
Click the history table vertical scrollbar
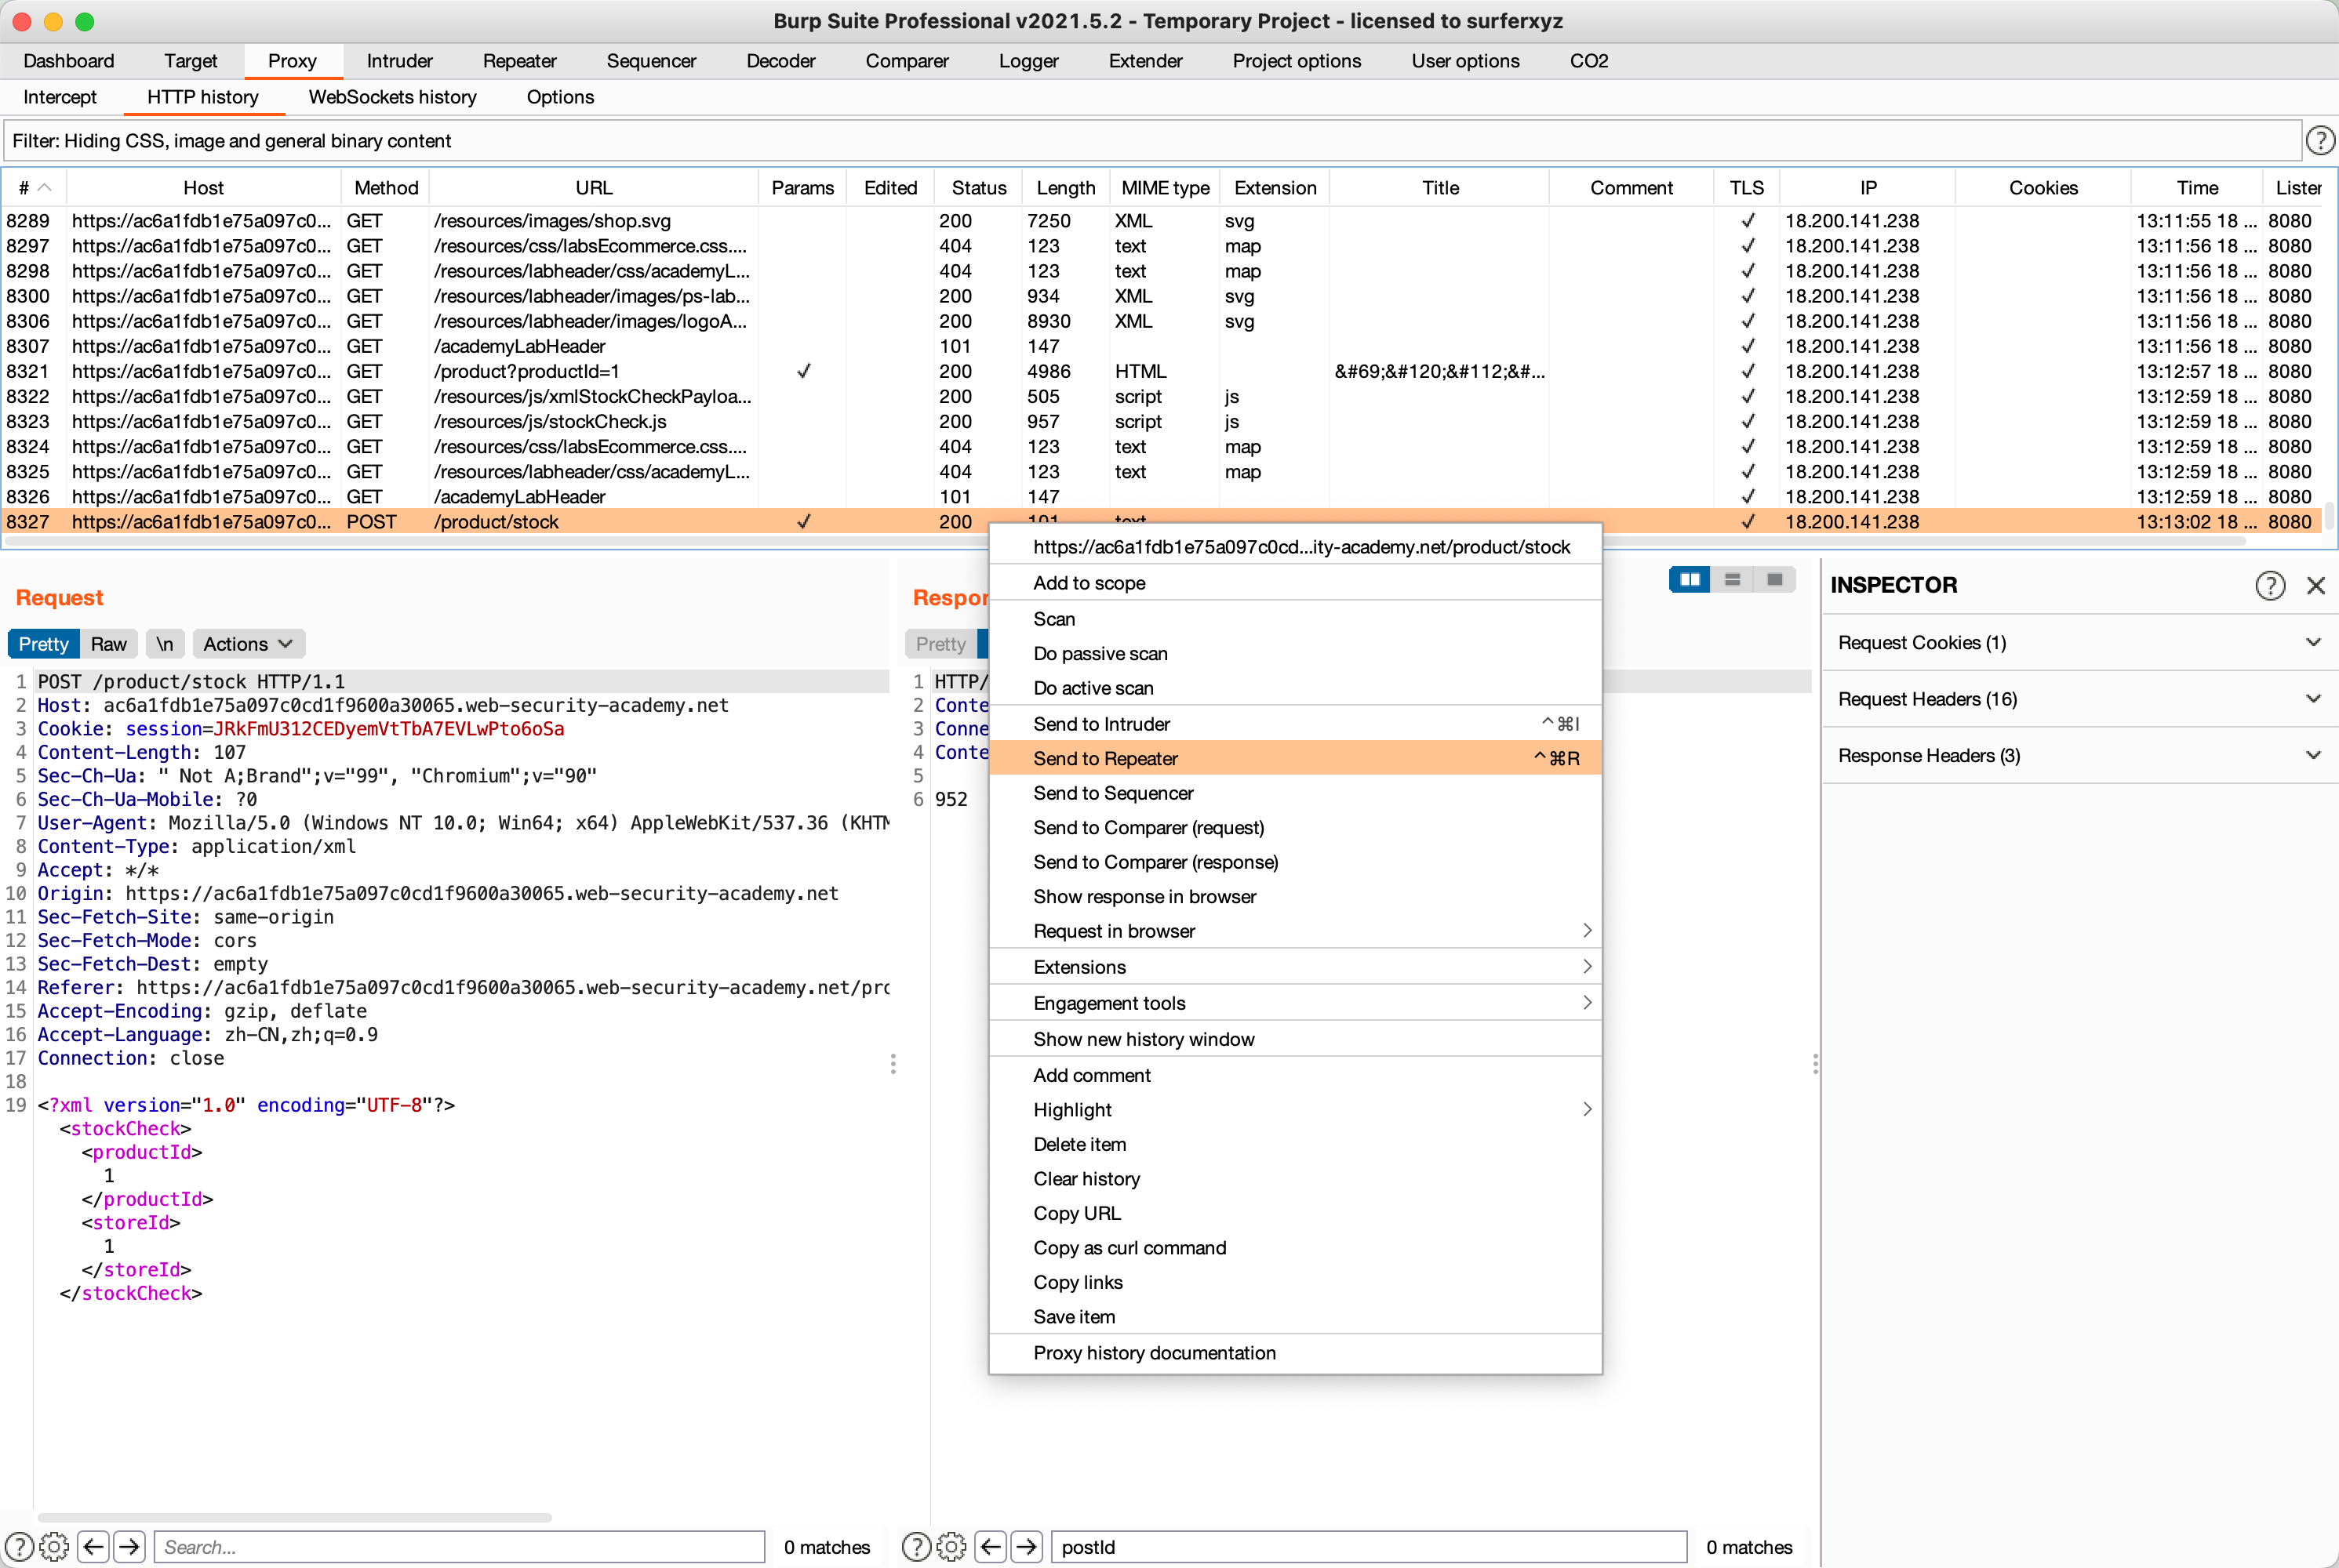2330,514
